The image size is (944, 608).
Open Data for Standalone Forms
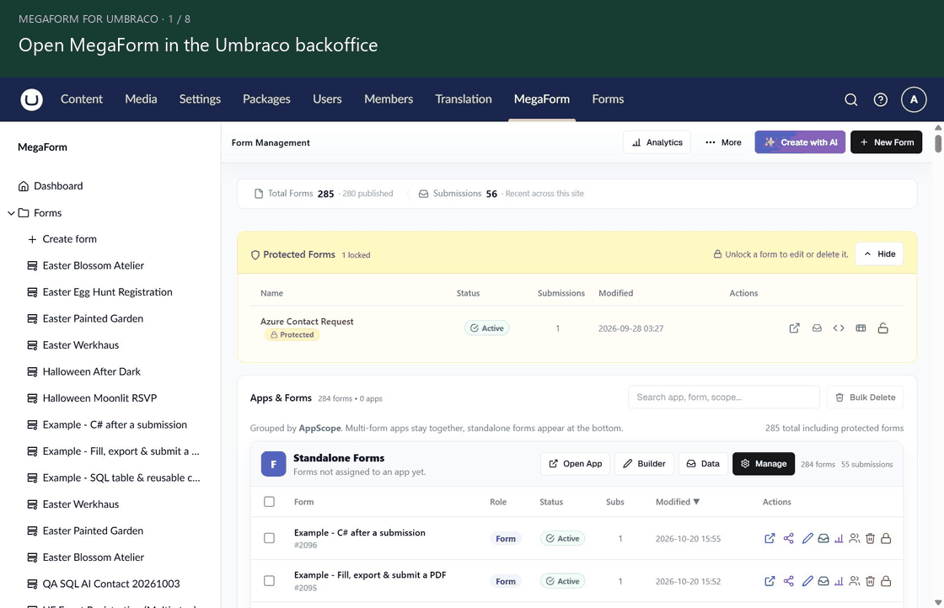703,464
